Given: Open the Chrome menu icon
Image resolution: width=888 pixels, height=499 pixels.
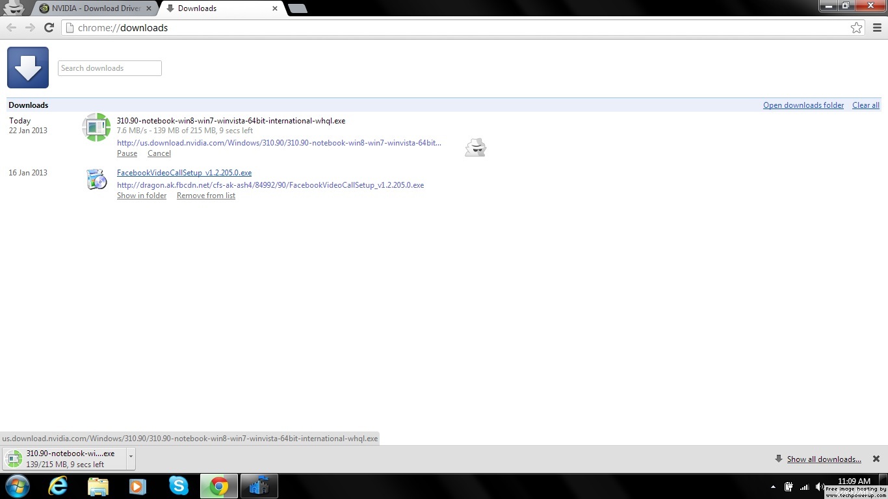Looking at the screenshot, I should click(x=877, y=28).
